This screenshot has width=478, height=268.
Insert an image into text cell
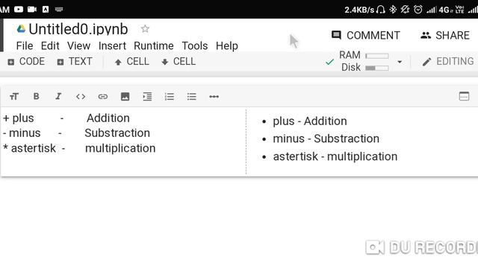[125, 97]
